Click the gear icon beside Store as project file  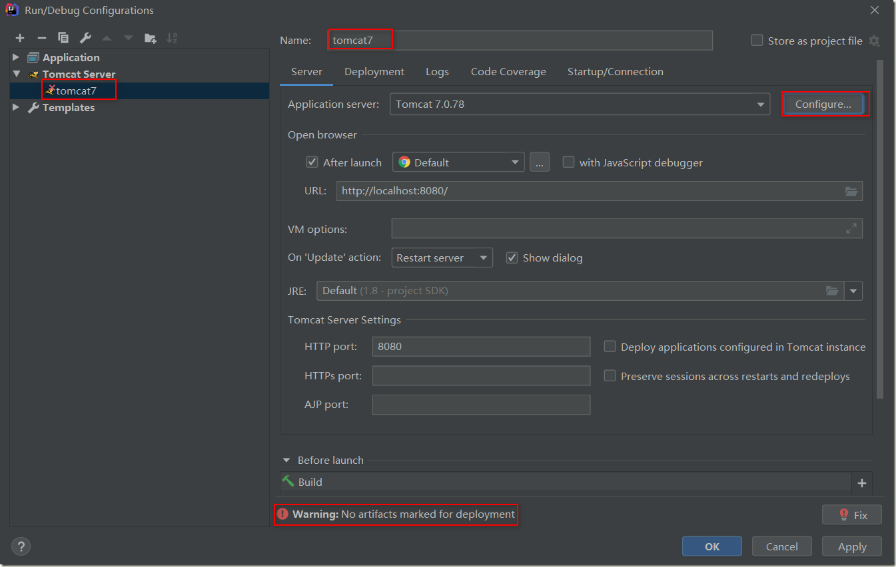874,41
